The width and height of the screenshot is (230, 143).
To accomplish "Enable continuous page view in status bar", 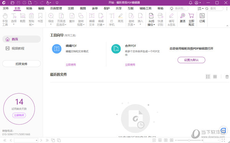I will click(160, 140).
